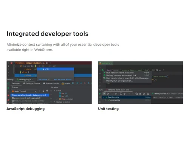
Task: Choose Modify Run Configuration...
Action: pos(127,81)
